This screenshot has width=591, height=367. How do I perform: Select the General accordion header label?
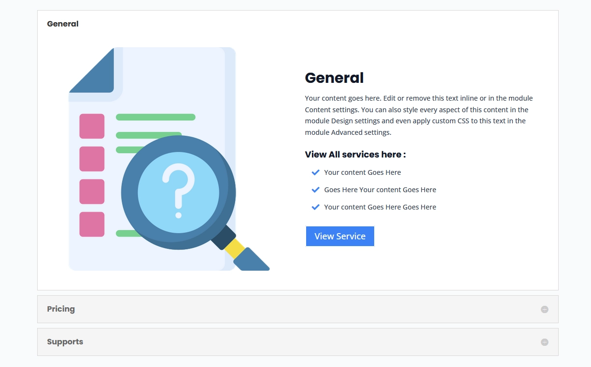tap(63, 24)
